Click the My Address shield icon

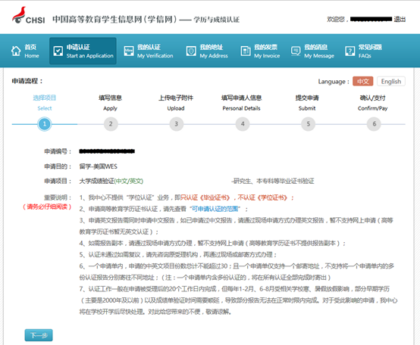(x=191, y=51)
